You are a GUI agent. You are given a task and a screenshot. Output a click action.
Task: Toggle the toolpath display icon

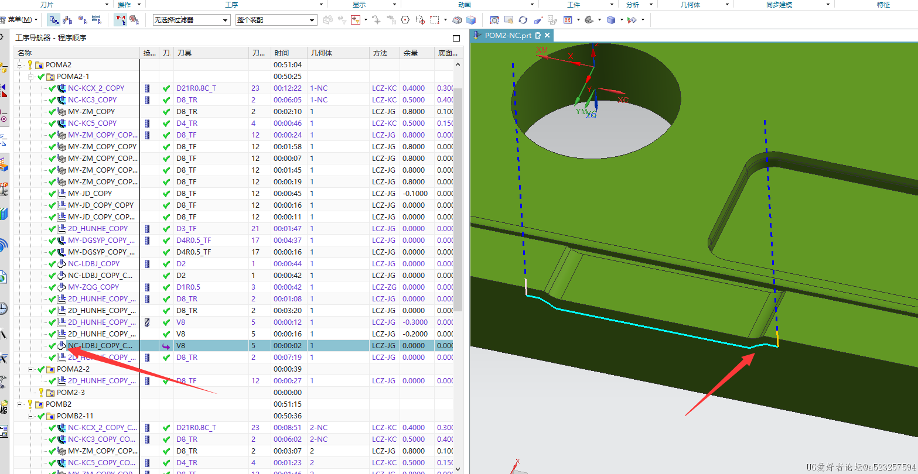120,20
